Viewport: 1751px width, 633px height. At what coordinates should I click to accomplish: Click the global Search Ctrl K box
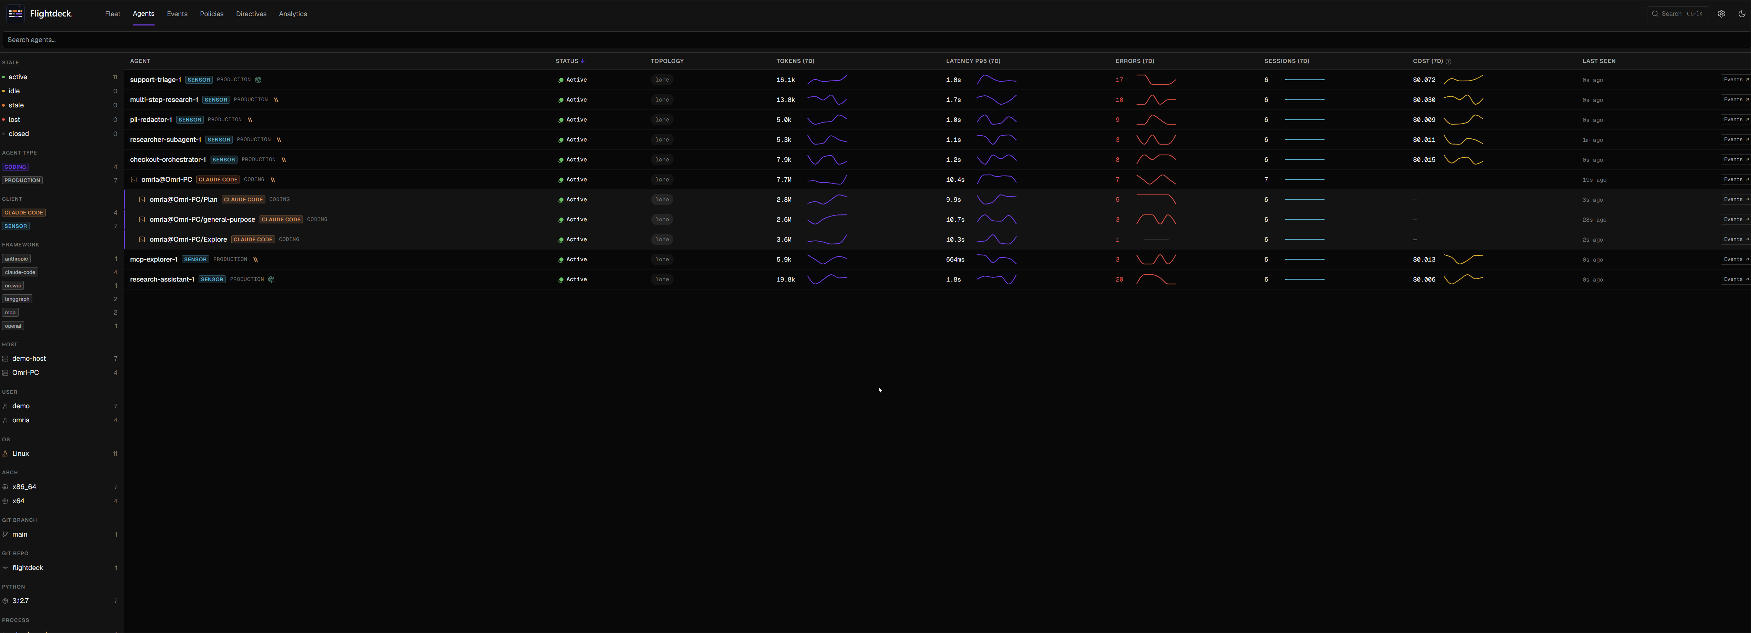tap(1678, 14)
